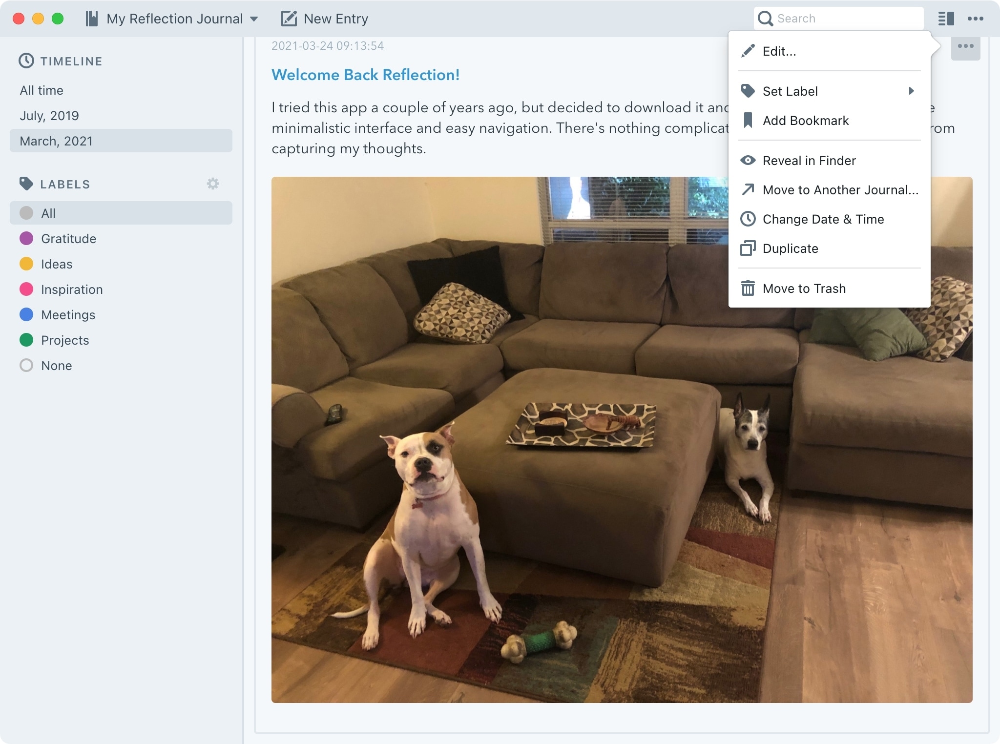Click the Duplicate entry icon
The width and height of the screenshot is (1000, 744).
(x=748, y=248)
